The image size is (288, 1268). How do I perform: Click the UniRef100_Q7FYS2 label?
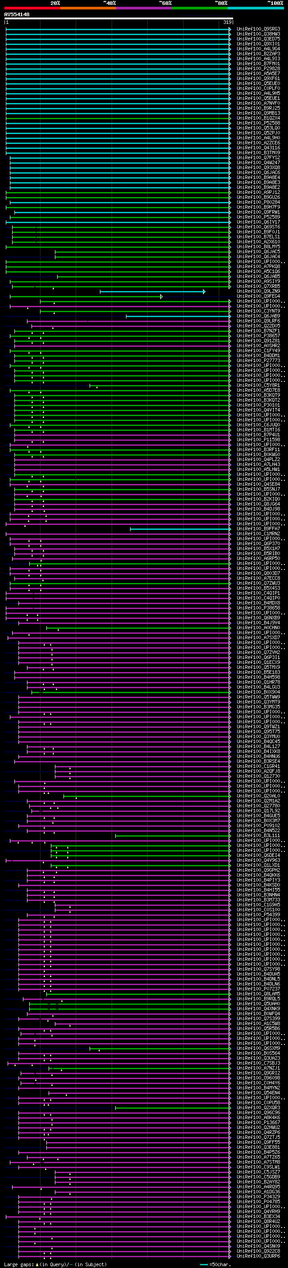[x=258, y=157]
